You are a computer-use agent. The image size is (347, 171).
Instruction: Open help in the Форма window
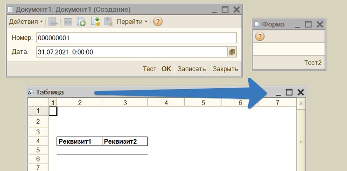(260, 36)
